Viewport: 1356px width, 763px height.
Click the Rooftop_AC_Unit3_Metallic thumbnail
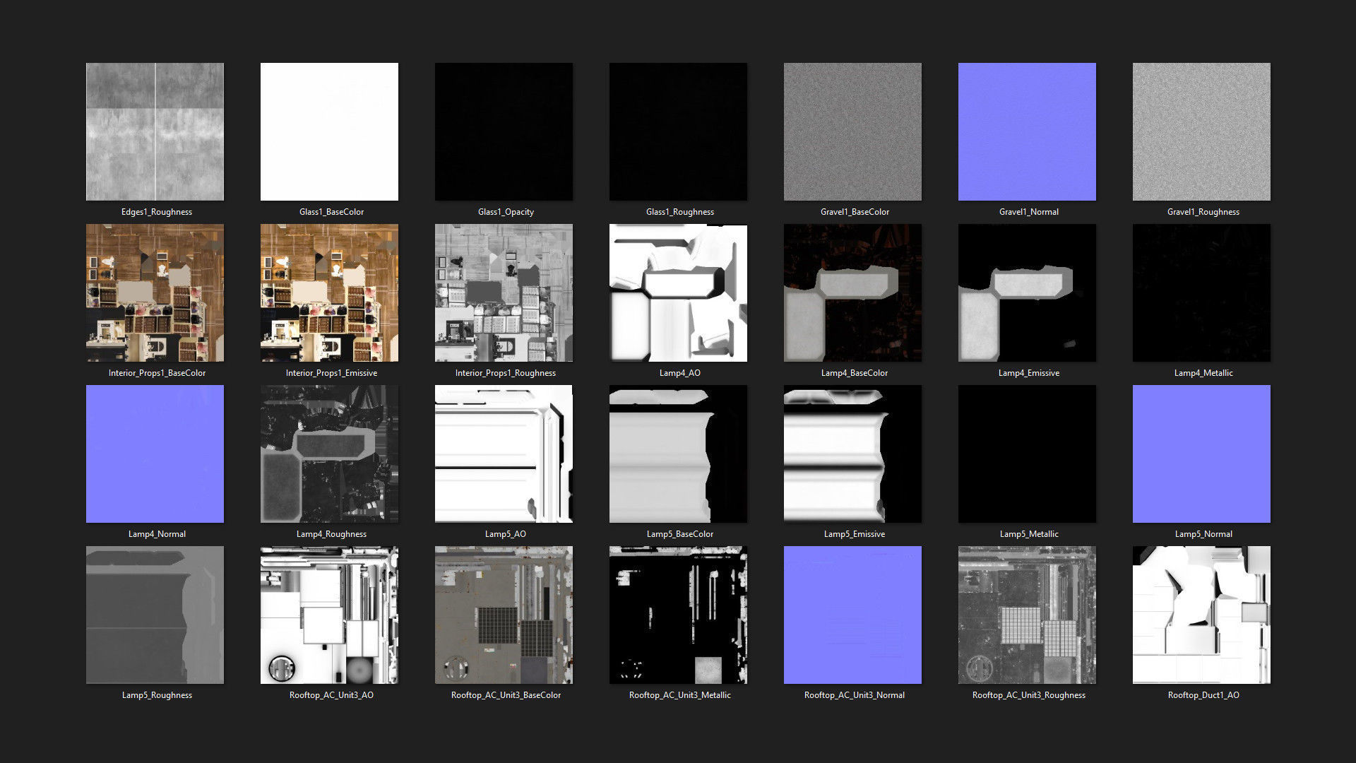(678, 615)
